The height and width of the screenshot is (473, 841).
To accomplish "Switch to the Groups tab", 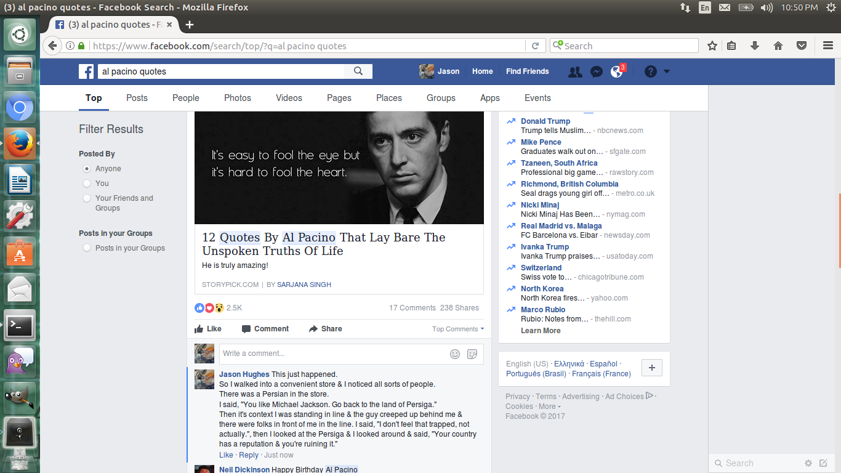I will (441, 98).
